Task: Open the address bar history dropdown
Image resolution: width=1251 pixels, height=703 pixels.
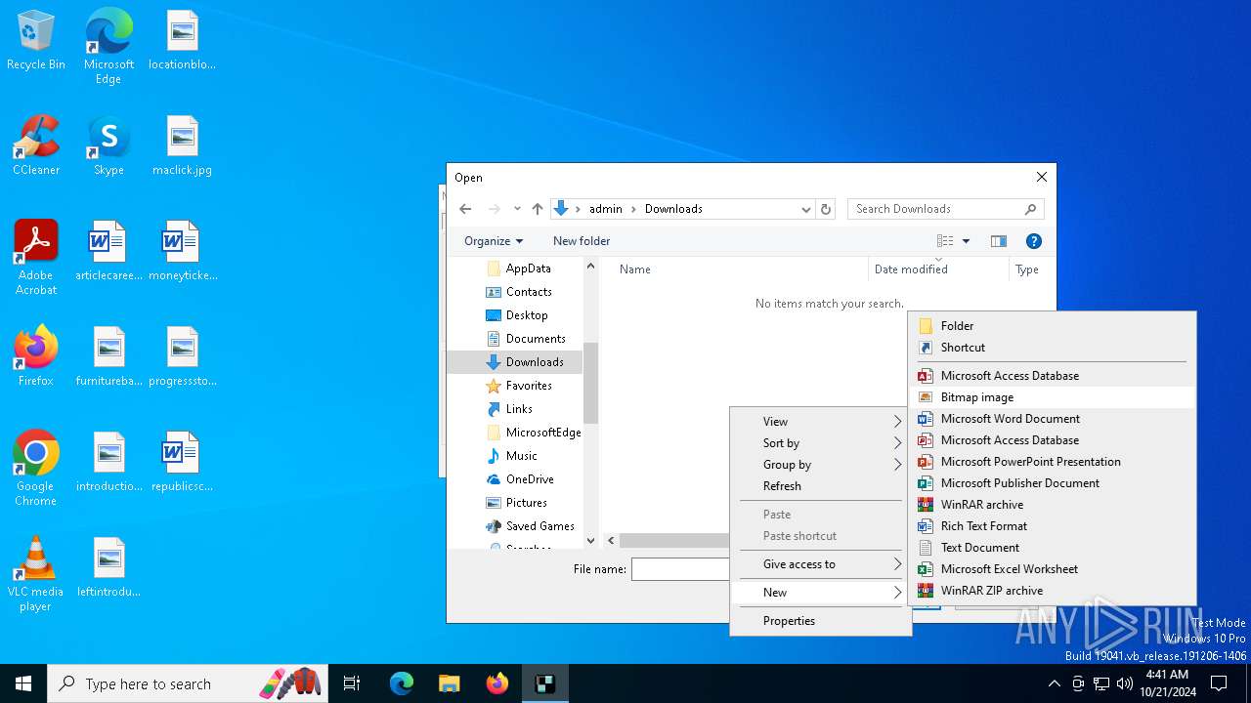Action: click(x=806, y=209)
